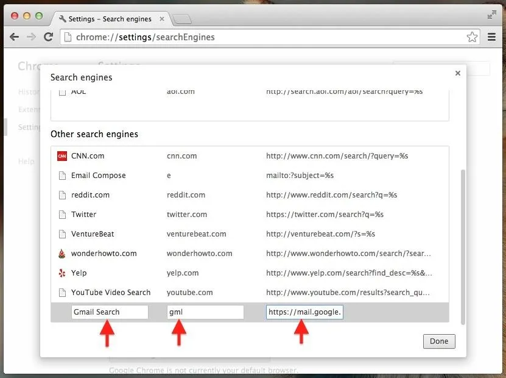Click the Twitter page icon

point(62,215)
